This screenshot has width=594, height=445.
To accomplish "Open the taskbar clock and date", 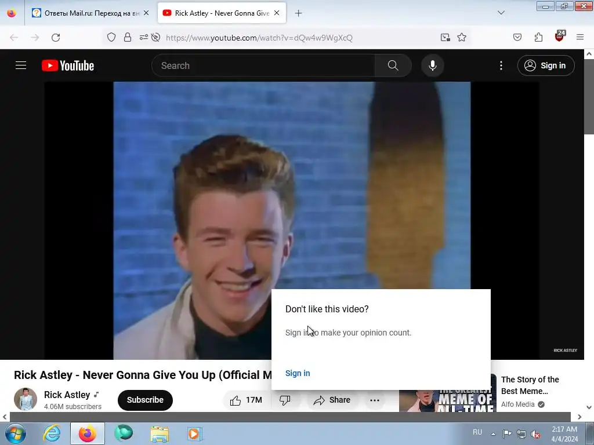I will tap(564, 434).
